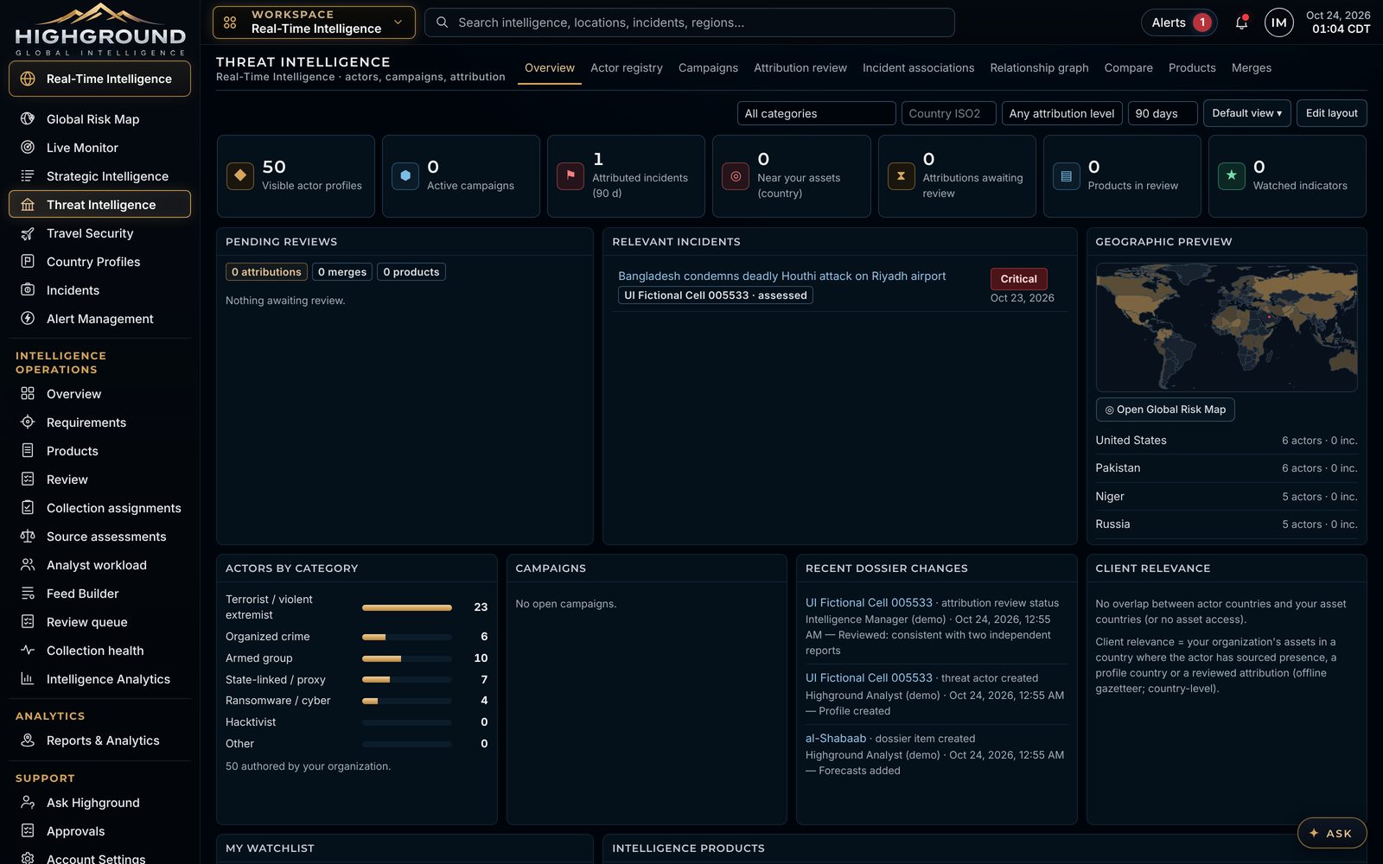Select Threat Intelligence in sidebar
The image size is (1383, 864).
tap(99, 205)
